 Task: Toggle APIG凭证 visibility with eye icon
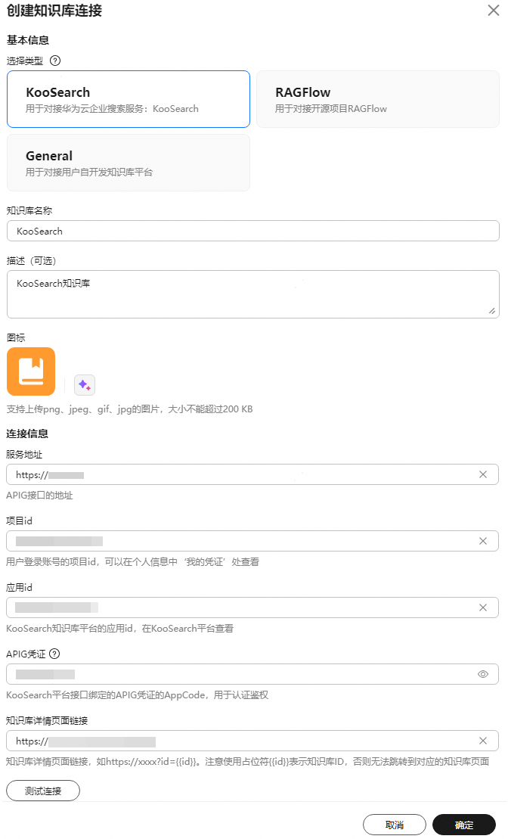tap(483, 674)
